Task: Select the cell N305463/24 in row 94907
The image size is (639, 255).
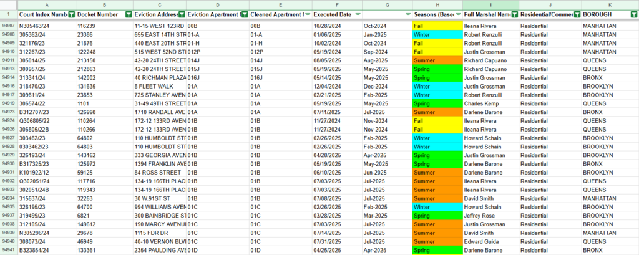Action: click(36, 26)
